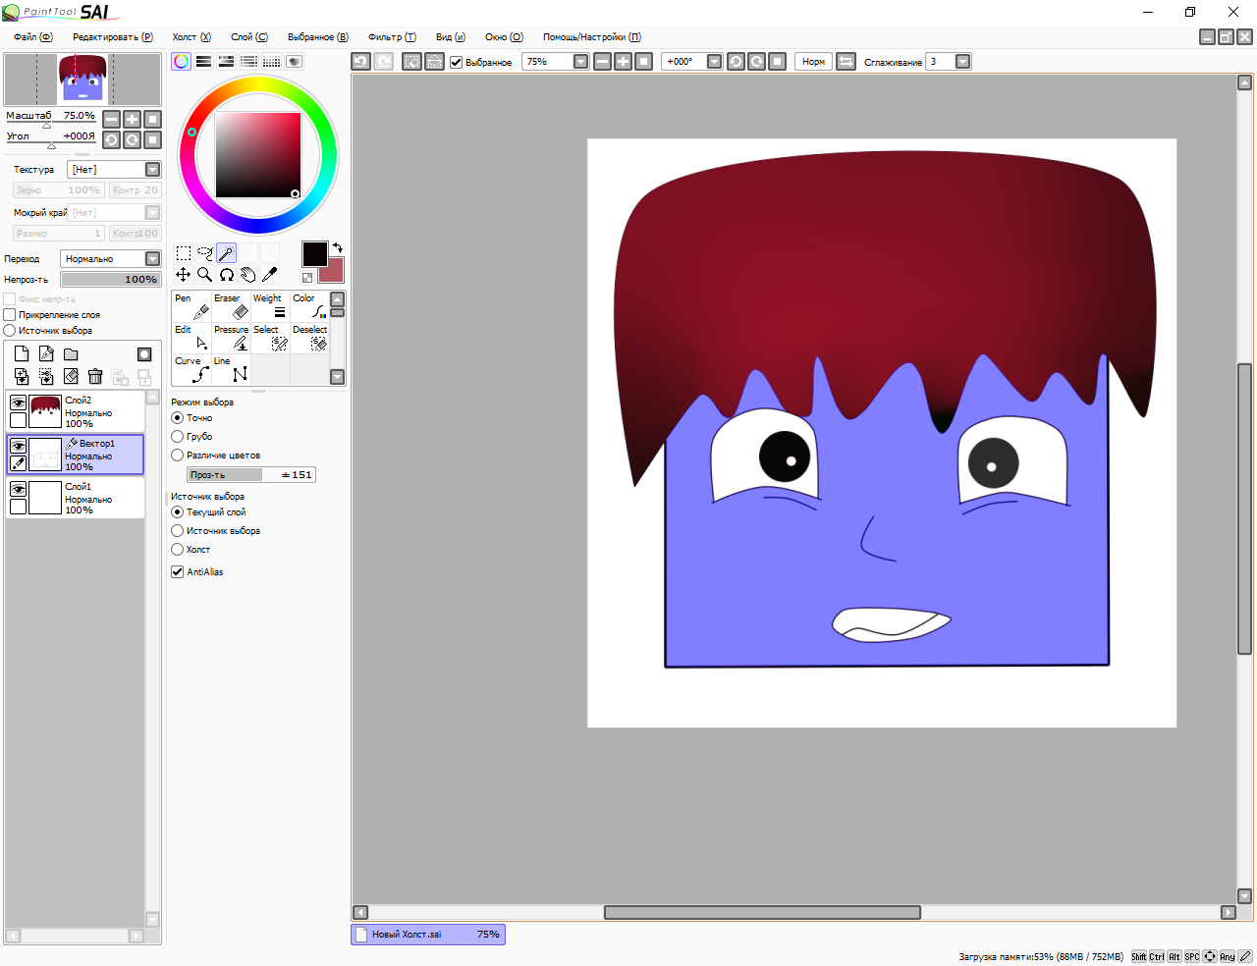The image size is (1257, 966).
Task: Show the scratchpad panel
Action: 294,61
